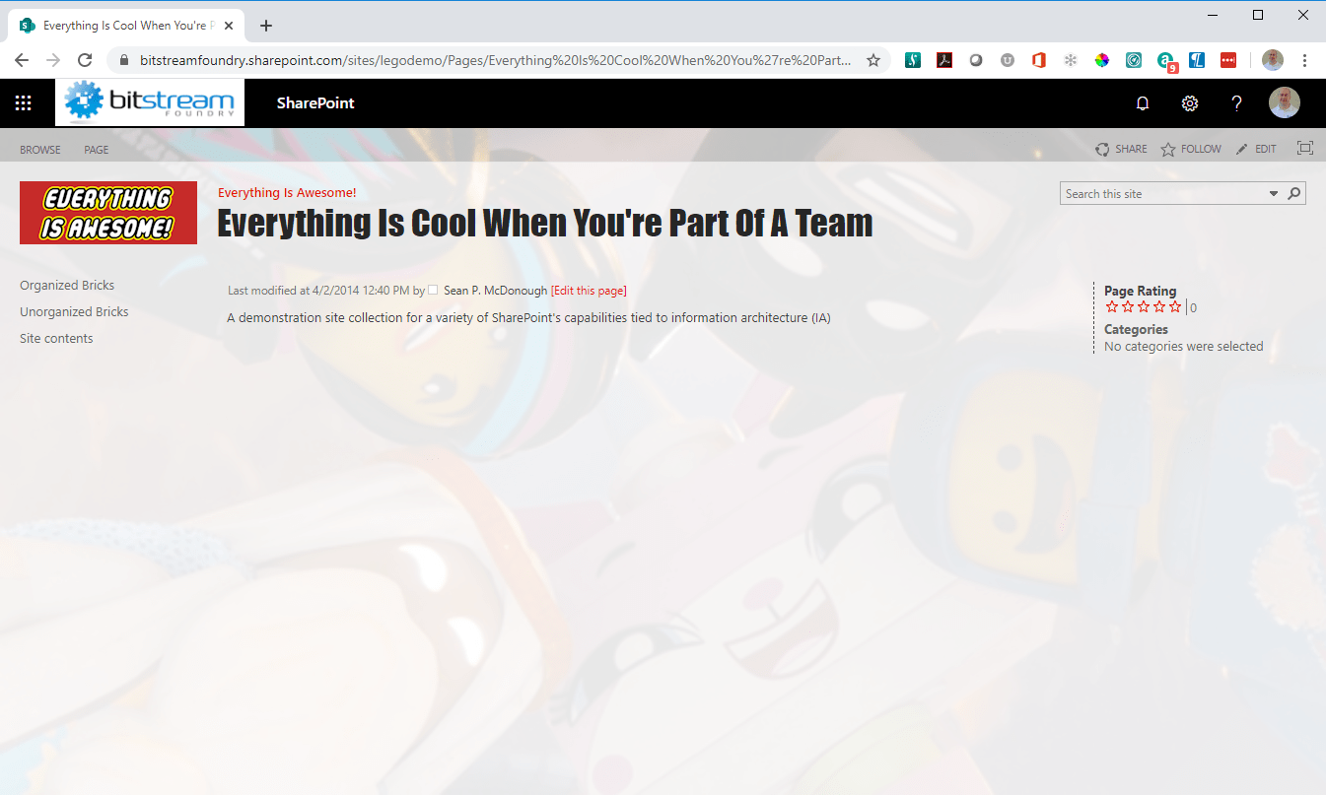Click the Categories label
The height and width of the screenshot is (795, 1326).
(x=1136, y=329)
